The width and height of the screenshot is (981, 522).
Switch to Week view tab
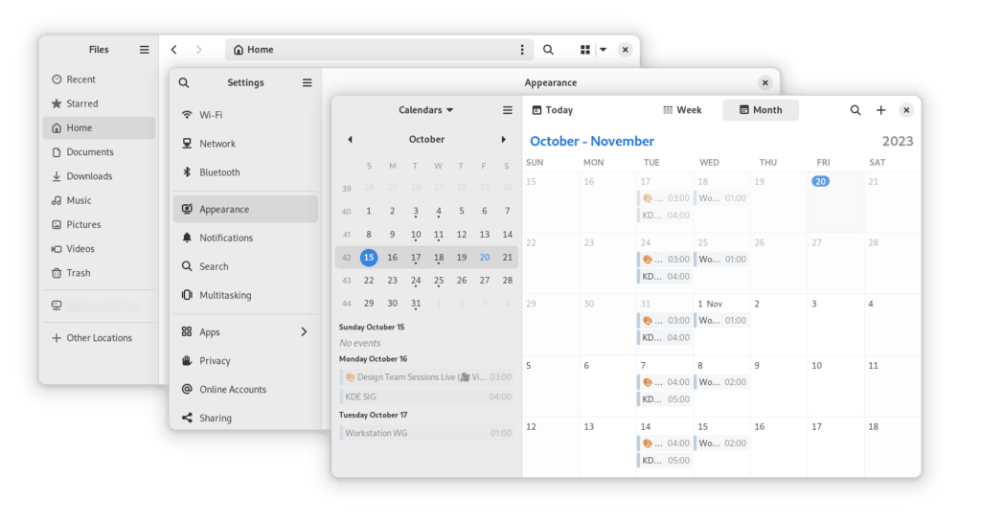682,110
